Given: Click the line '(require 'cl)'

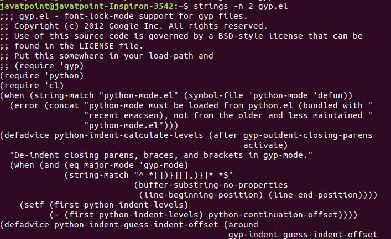Looking at the screenshot, I should [32, 86].
